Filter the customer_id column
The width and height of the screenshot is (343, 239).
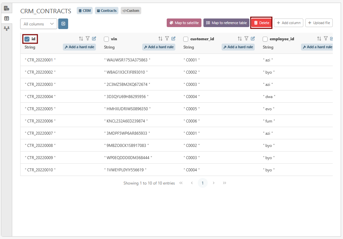[x=246, y=39]
